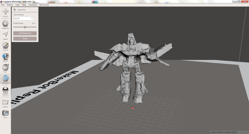Click the Done button
The image size is (249, 134).
click(x=25, y=39)
